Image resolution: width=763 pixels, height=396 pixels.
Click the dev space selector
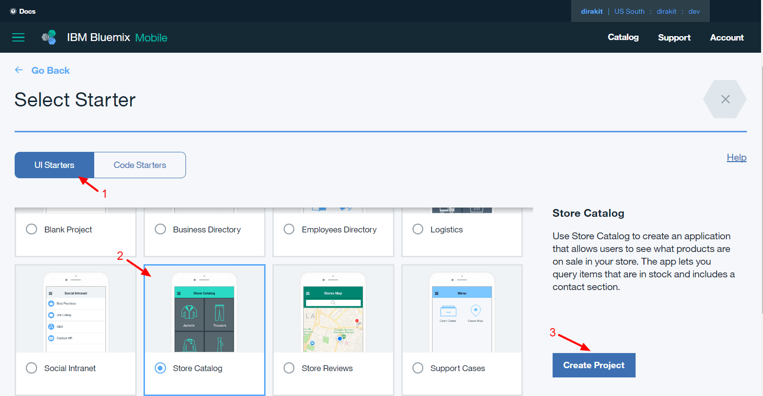coord(694,11)
